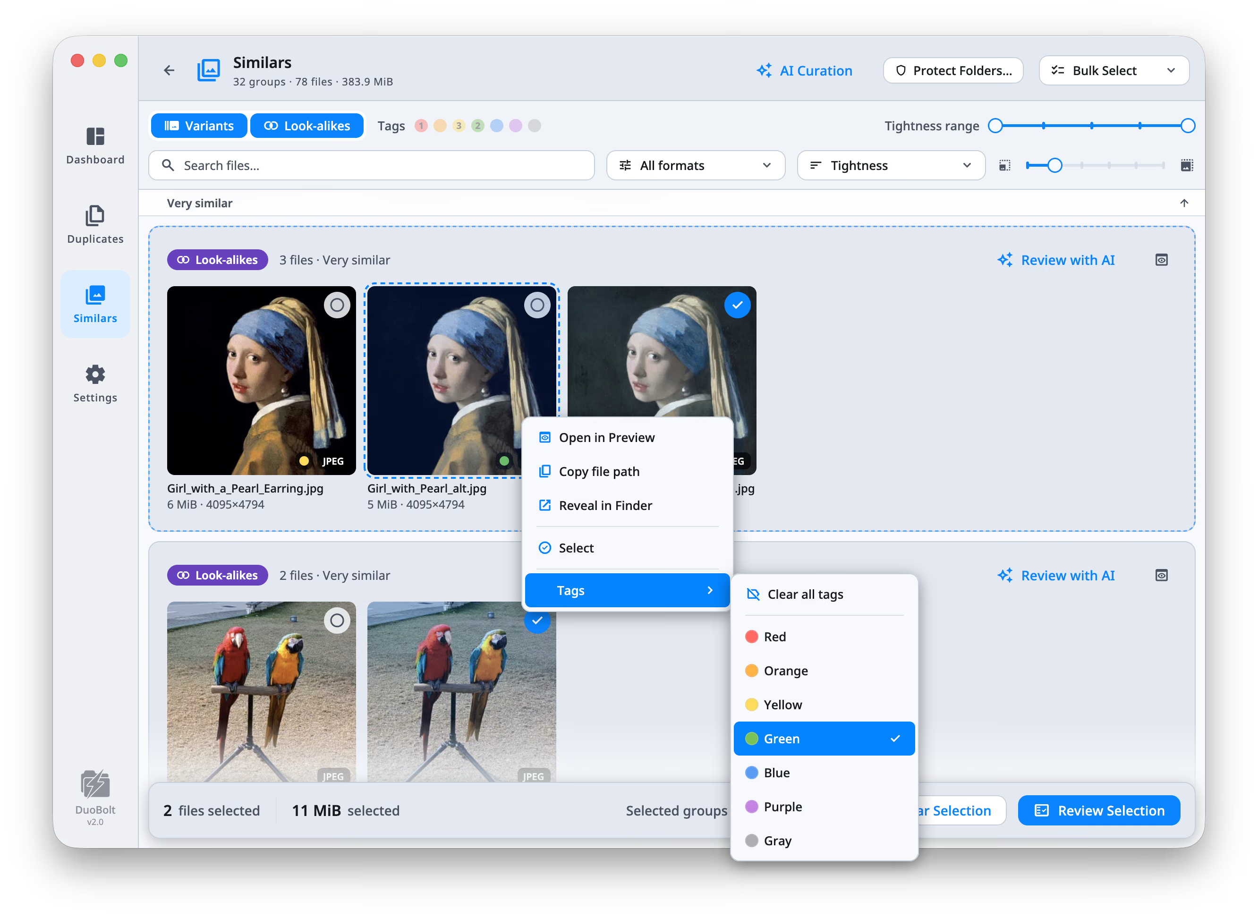
Task: Toggle the Look-alikes filter
Action: pyautogui.click(x=307, y=126)
